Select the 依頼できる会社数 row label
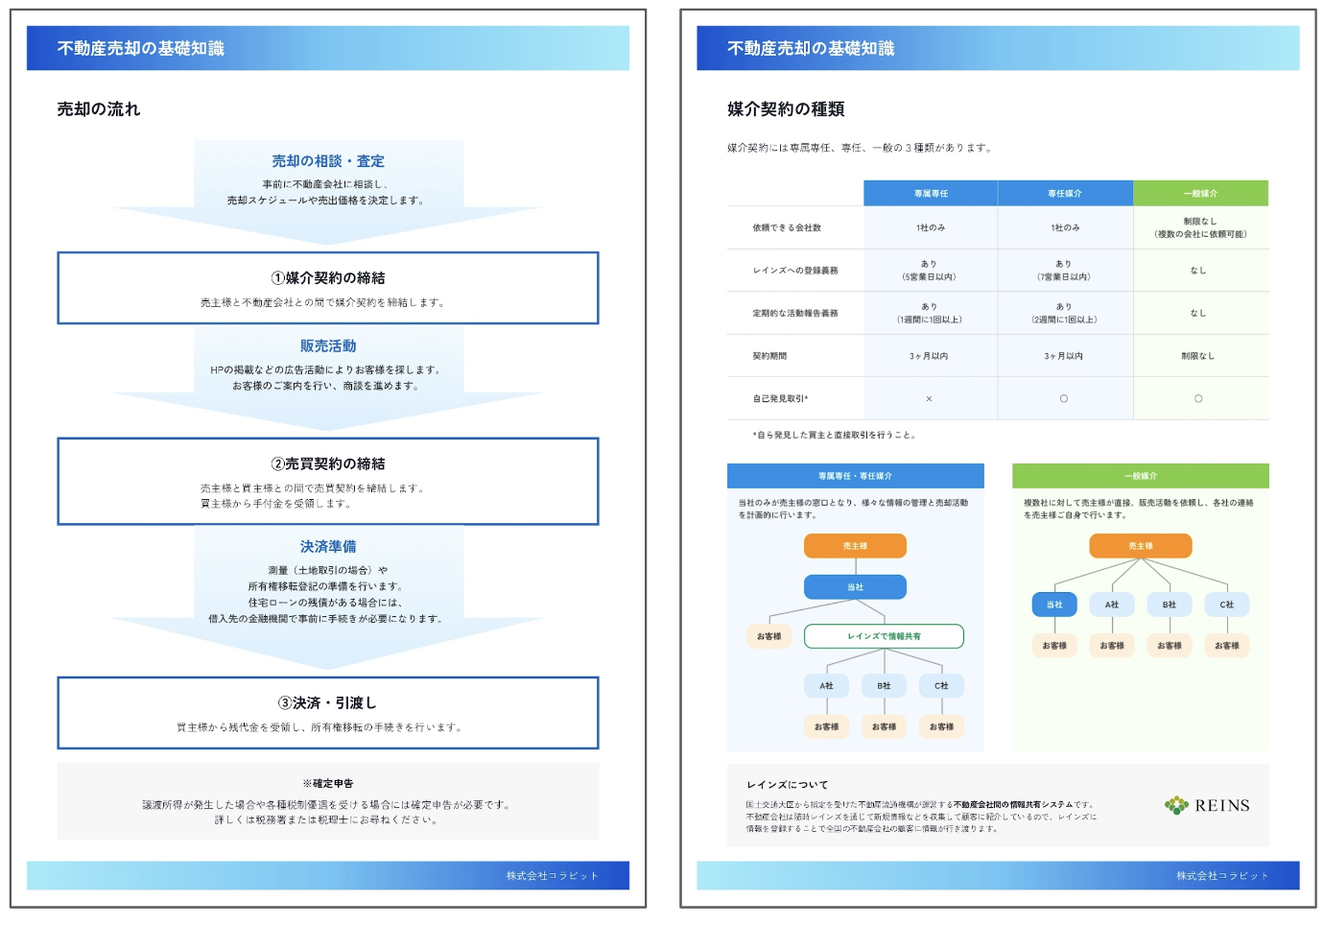 (787, 228)
